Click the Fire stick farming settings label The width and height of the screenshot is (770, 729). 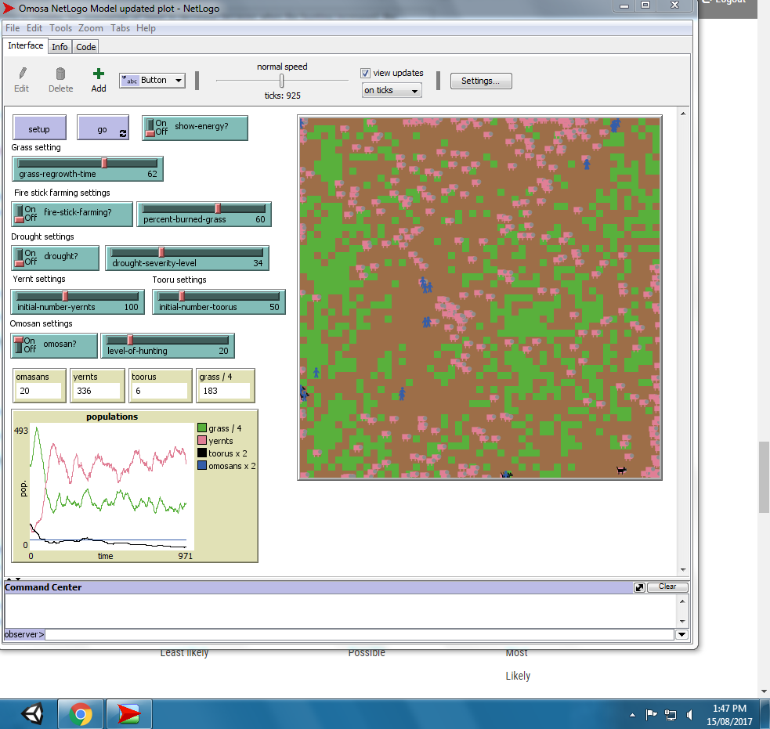tap(62, 193)
